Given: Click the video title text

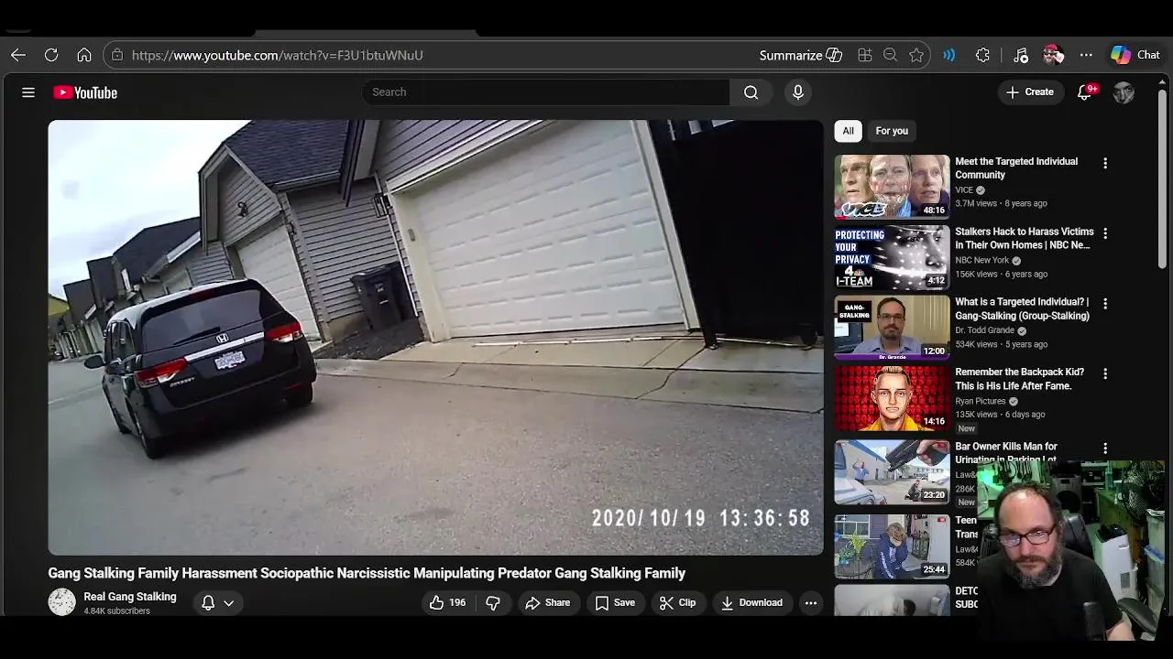Looking at the screenshot, I should [367, 573].
